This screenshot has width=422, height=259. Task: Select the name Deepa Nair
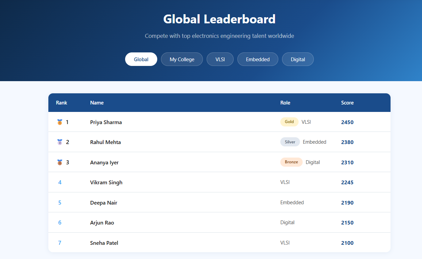point(104,203)
